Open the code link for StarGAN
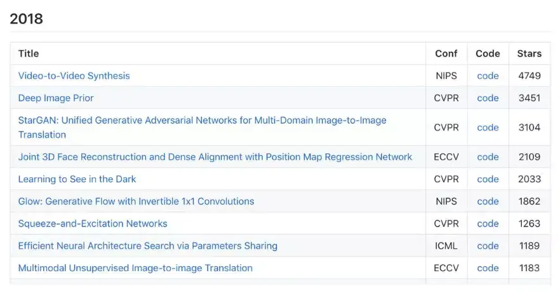The width and height of the screenshot is (560, 292). pyautogui.click(x=488, y=127)
